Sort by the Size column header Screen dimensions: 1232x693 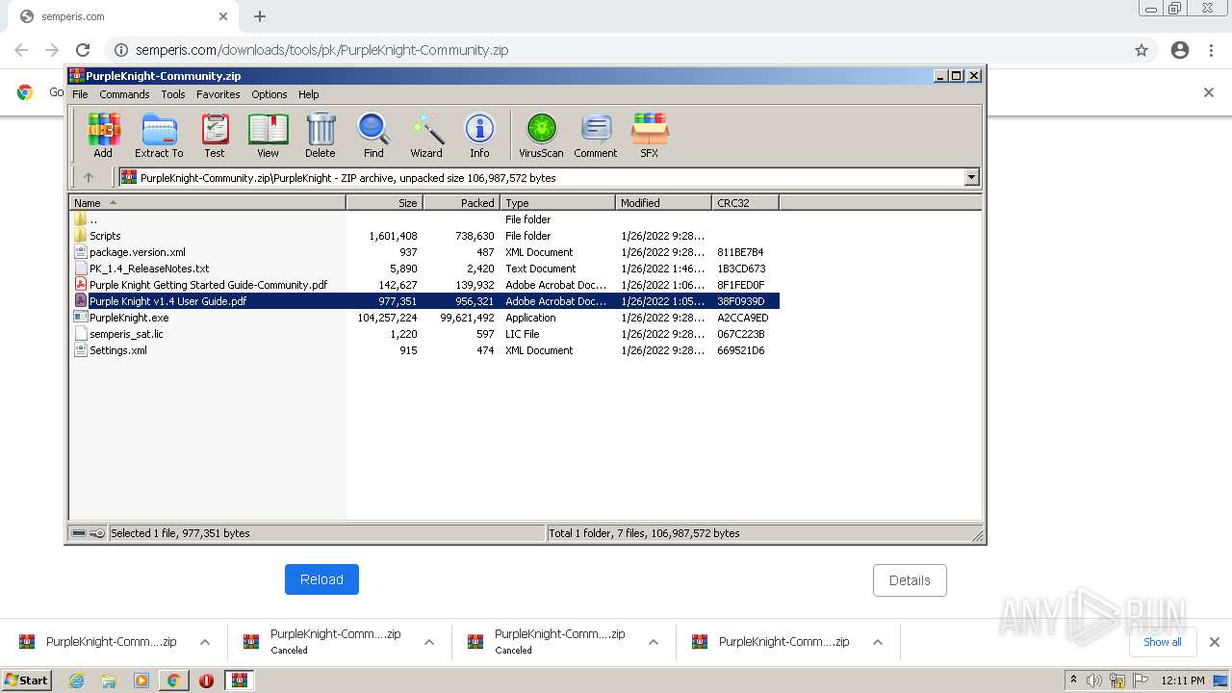tap(385, 202)
